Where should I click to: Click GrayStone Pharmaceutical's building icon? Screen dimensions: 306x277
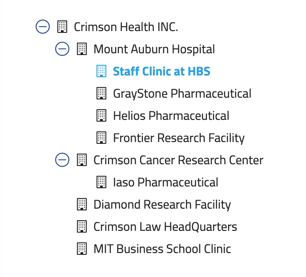101,93
